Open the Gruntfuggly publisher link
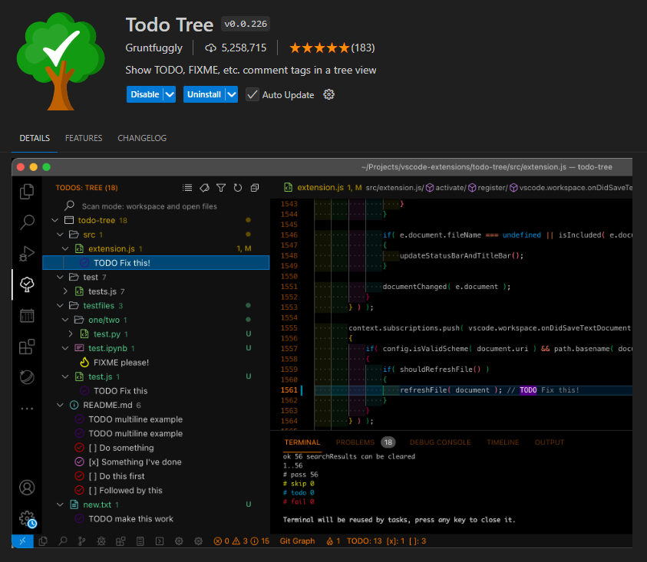647x562 pixels. [154, 48]
